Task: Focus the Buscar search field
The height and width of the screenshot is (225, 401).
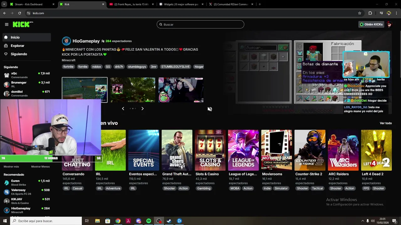Action: click(x=200, y=24)
